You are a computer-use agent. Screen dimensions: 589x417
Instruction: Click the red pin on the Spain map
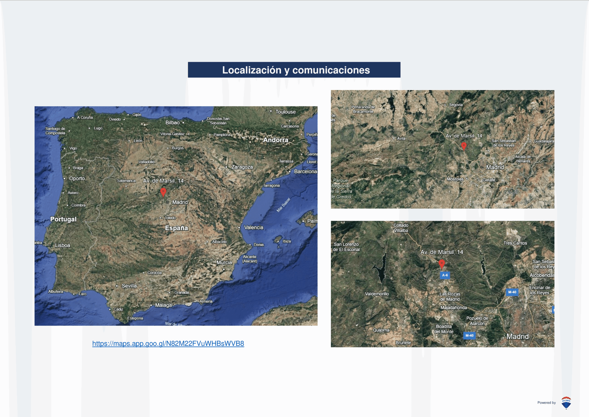point(163,192)
